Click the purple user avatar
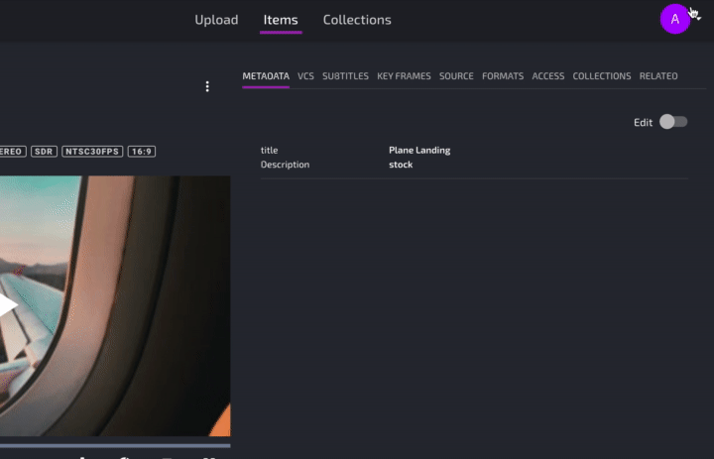714x459 pixels. 675,19
